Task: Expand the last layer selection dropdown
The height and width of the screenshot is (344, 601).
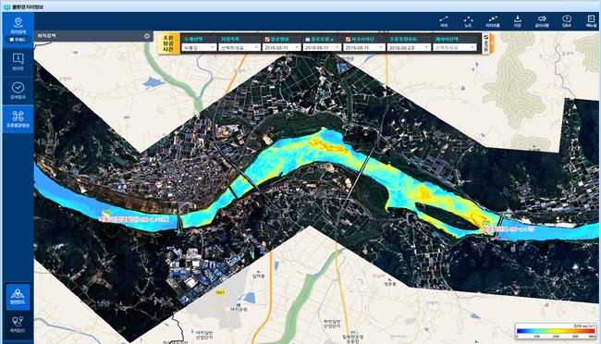Action: point(455,47)
